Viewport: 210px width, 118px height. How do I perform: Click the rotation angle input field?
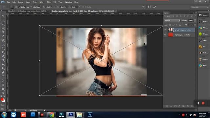(x=74, y=7)
